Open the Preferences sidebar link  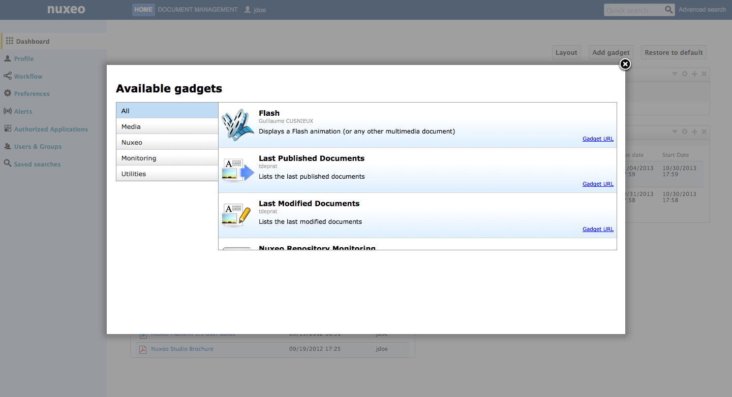(32, 94)
